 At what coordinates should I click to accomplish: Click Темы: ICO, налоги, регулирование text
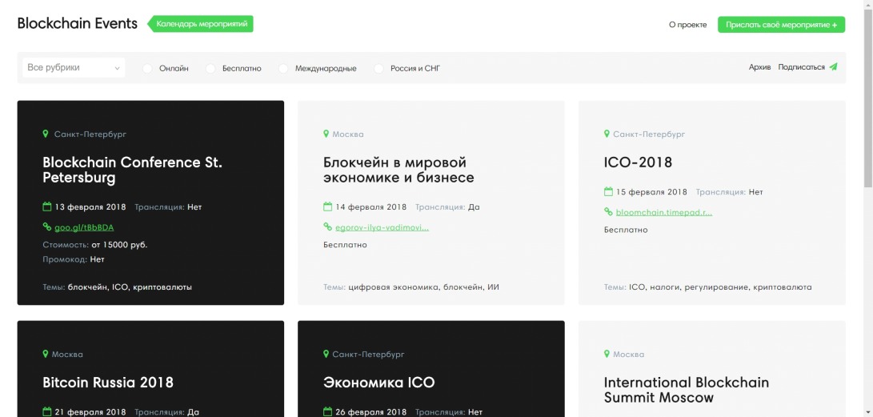click(x=707, y=287)
